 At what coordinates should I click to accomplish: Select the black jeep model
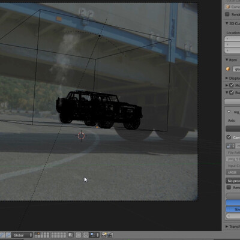point(99,110)
